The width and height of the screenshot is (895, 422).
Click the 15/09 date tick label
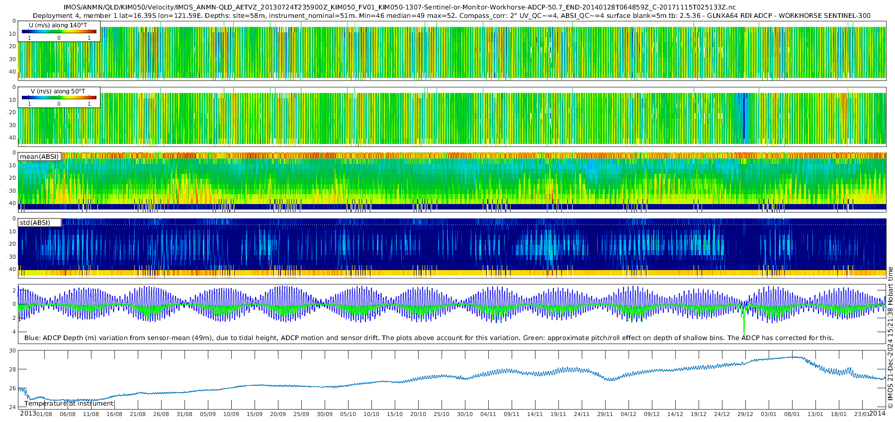(x=254, y=414)
